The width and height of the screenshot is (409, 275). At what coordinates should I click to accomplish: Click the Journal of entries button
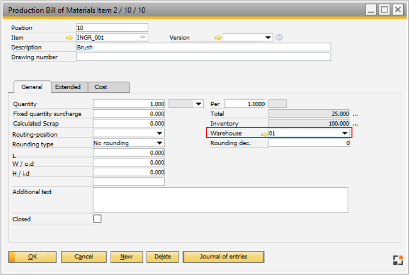tap(224, 257)
